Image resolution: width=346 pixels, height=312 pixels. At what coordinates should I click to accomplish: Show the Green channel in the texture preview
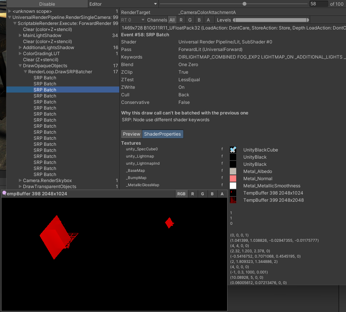[203, 194]
